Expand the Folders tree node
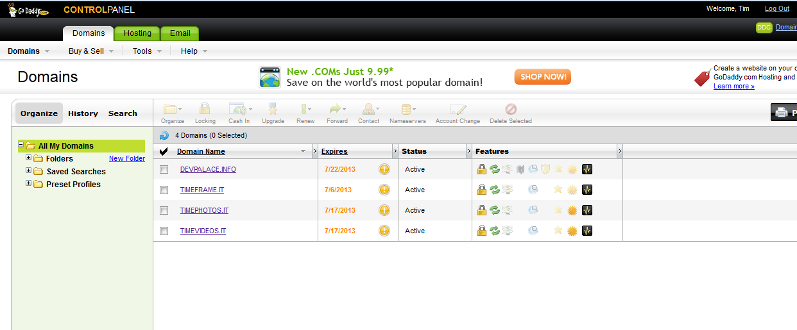Viewport: 797px width, 330px height. 28,158
